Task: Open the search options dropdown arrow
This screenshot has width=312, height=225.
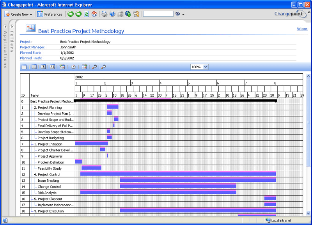Action: (x=183, y=14)
